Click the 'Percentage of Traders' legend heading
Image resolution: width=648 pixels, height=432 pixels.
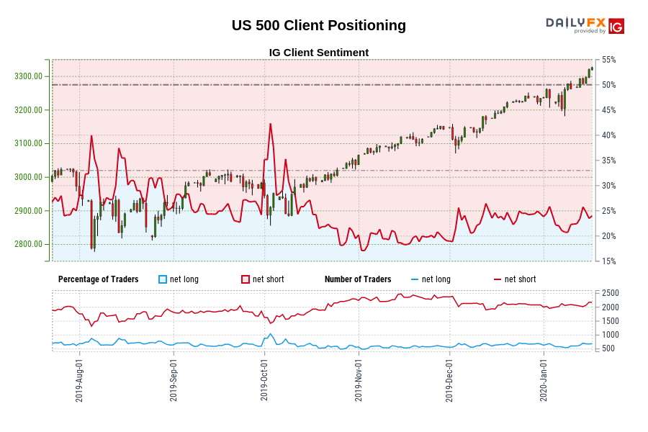pos(99,279)
